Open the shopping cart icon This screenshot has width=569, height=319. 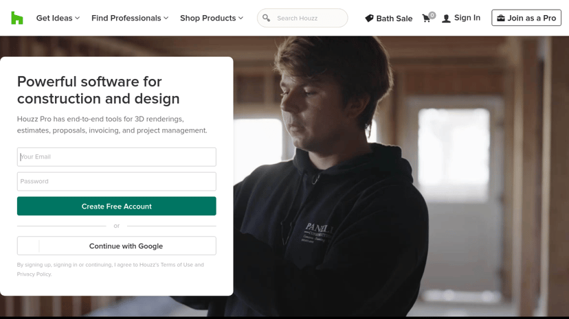click(427, 18)
